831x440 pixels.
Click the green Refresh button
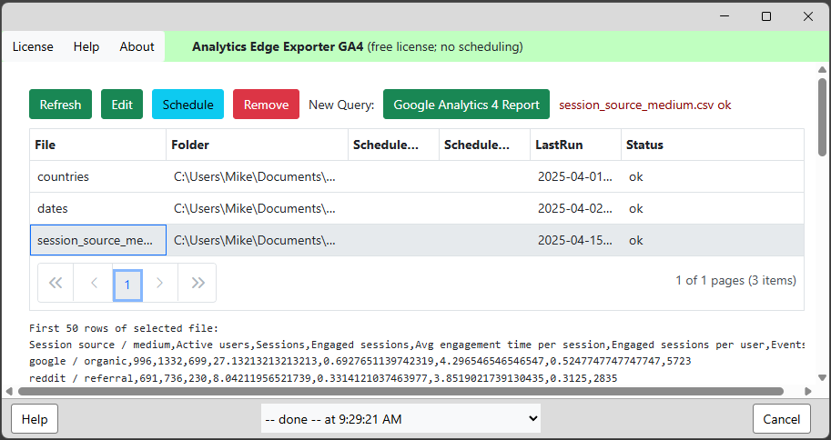coord(60,105)
